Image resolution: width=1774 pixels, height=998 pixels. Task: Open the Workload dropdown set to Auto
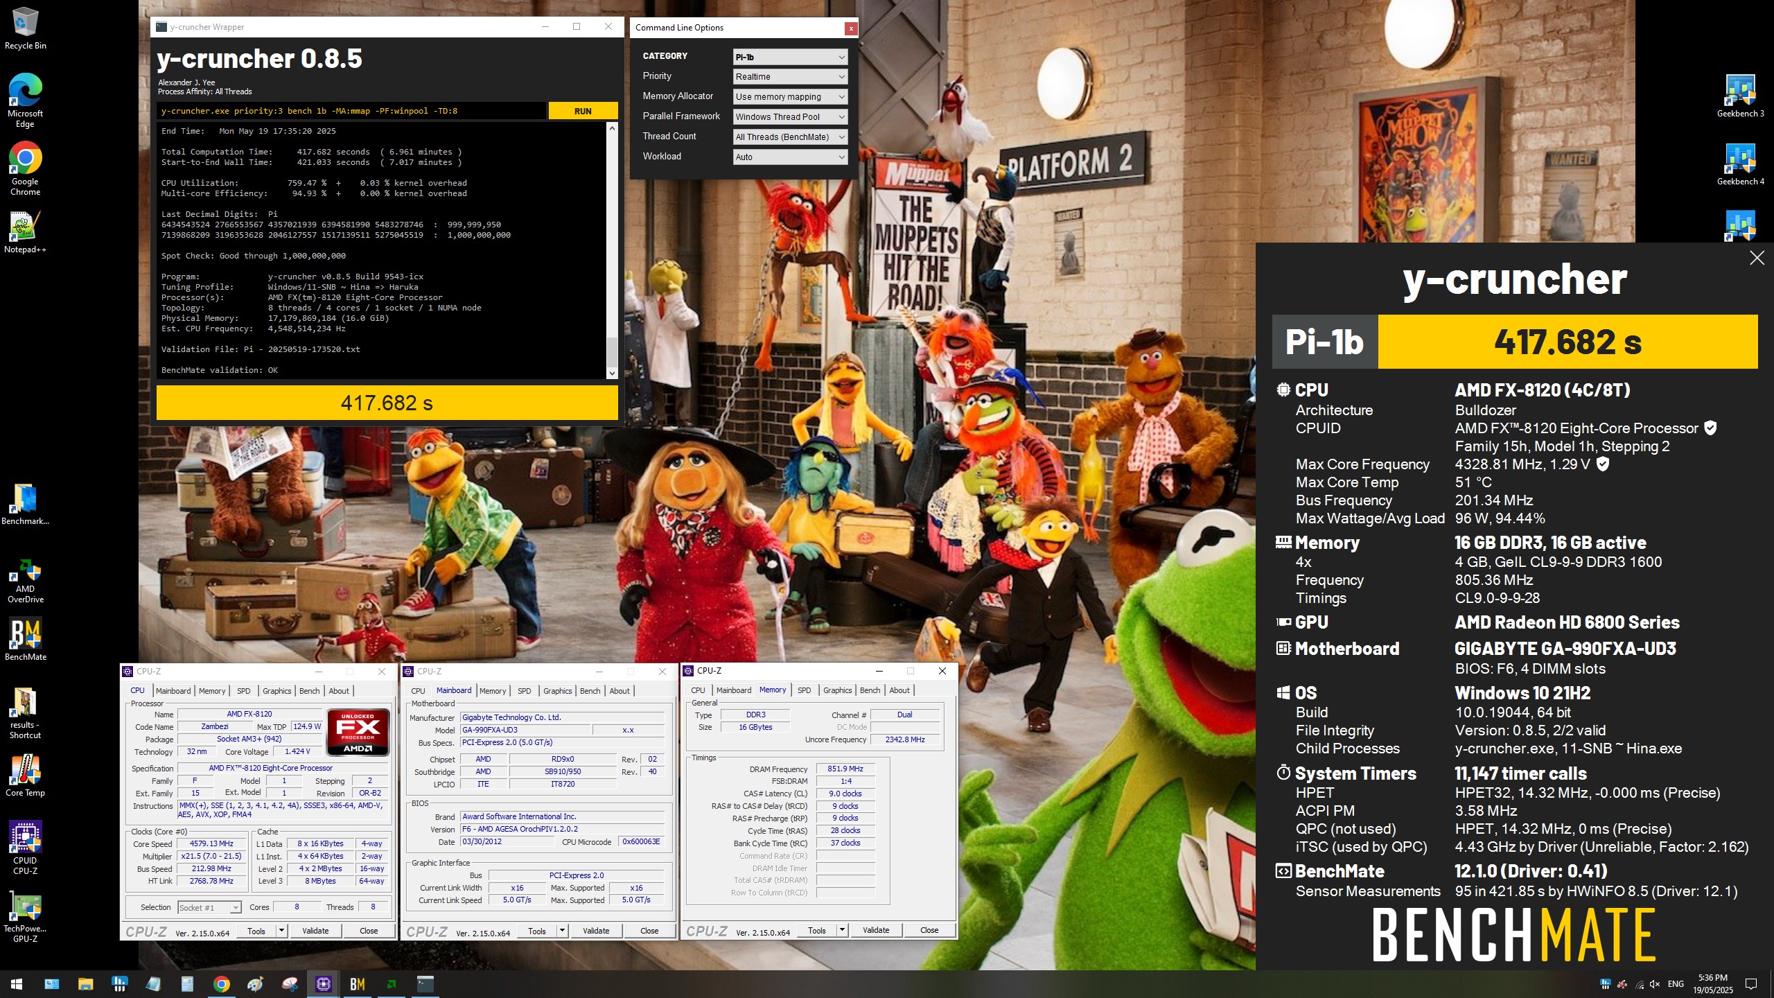point(790,157)
